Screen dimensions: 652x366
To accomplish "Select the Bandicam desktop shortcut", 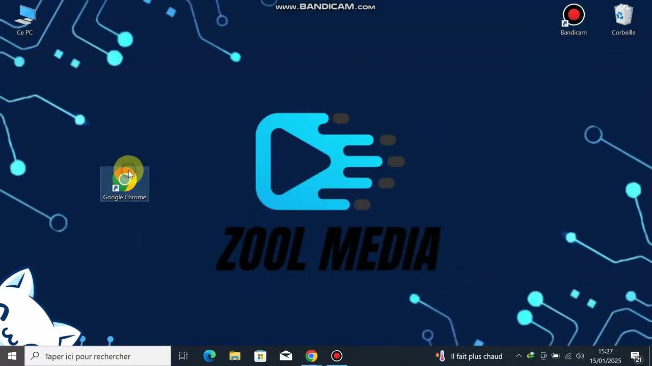I will tap(574, 20).
